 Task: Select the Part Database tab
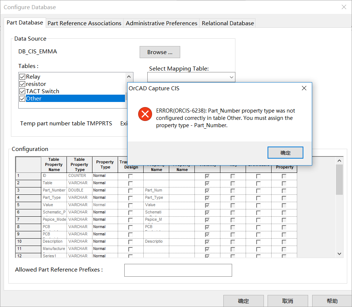[x=25, y=23]
